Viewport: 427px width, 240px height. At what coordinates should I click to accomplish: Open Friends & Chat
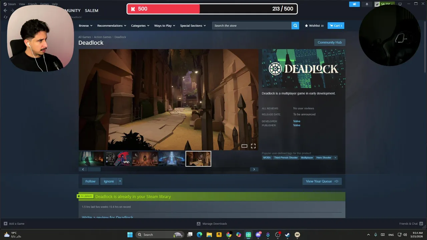click(411, 224)
